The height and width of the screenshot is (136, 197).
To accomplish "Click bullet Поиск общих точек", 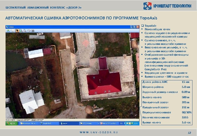I will [x=157, y=29].
